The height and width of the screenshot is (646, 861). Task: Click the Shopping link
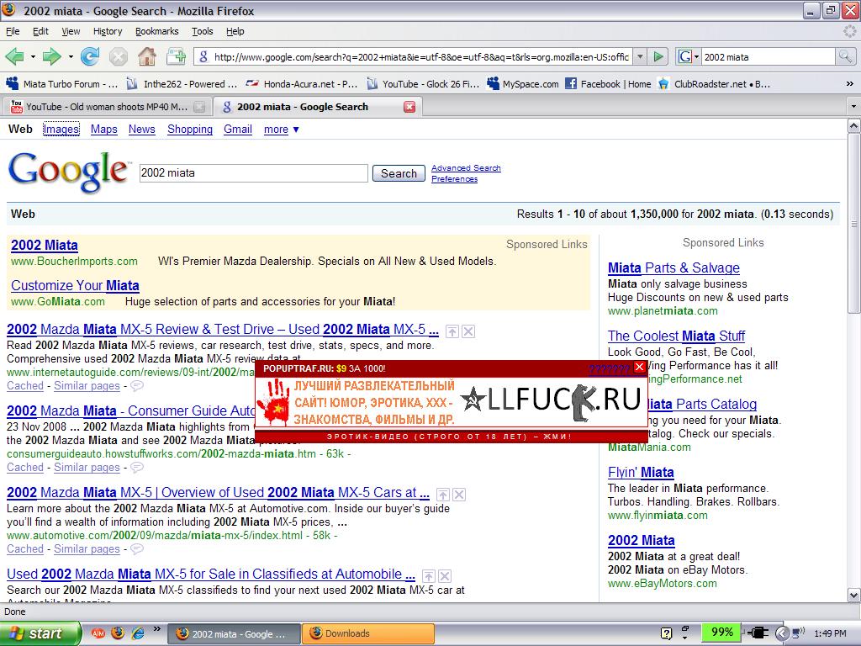(190, 129)
